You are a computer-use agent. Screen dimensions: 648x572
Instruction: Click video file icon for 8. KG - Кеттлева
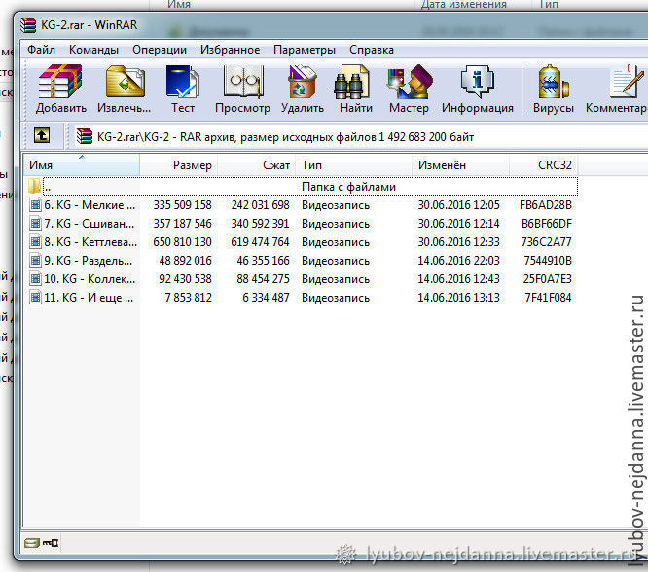coord(36,242)
